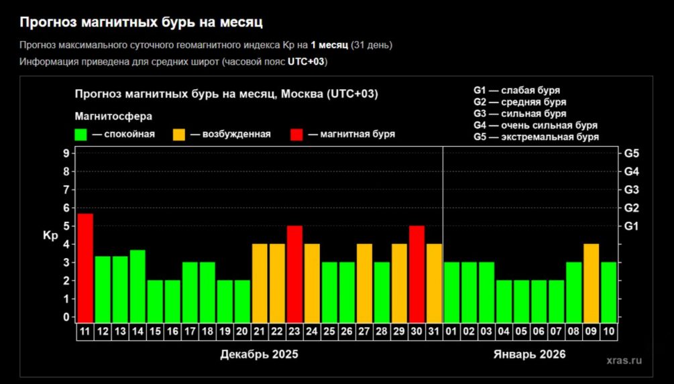Select the orange bar for January 09
The height and width of the screenshot is (384, 674).
point(591,283)
